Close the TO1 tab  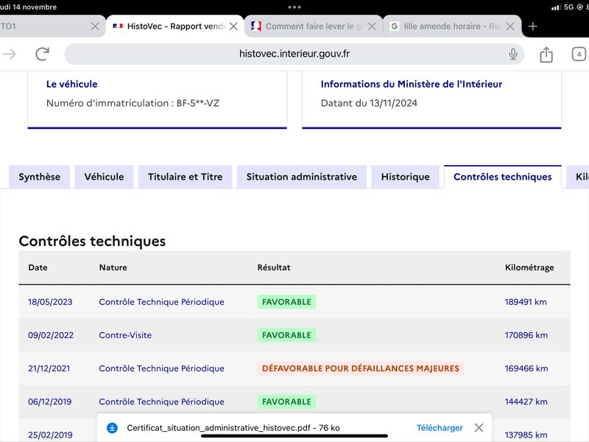pyautogui.click(x=95, y=27)
